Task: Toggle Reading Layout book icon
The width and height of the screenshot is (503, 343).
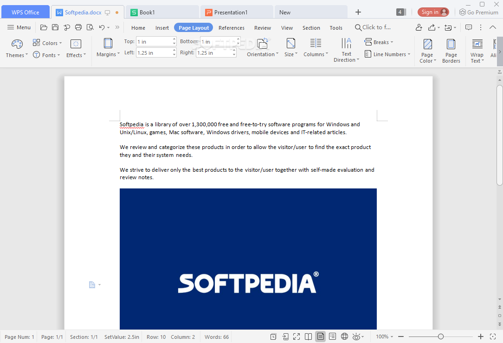Action: (308, 336)
